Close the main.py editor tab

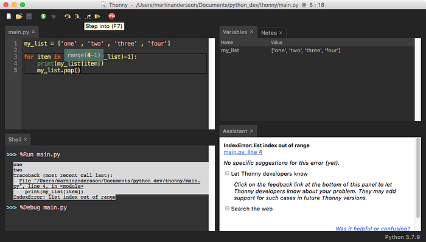33,32
